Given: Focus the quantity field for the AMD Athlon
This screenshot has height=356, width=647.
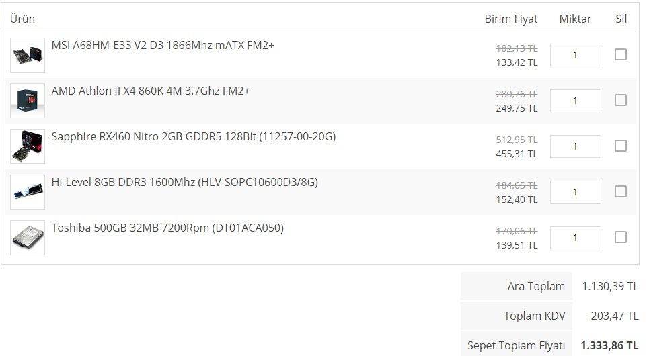Looking at the screenshot, I should [x=576, y=101].
